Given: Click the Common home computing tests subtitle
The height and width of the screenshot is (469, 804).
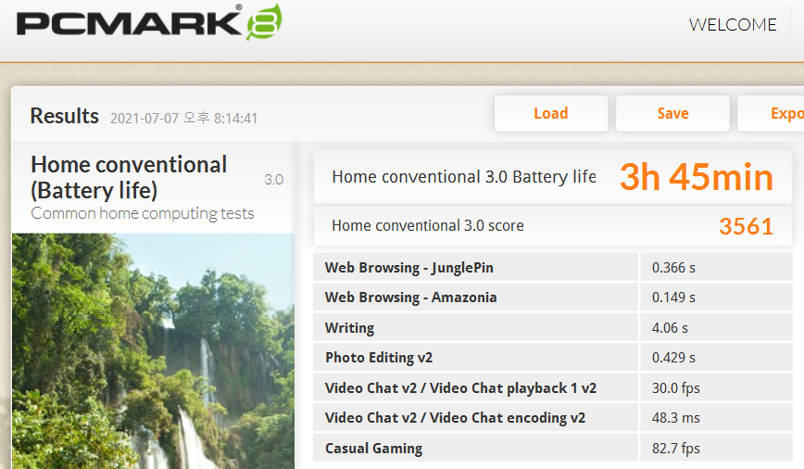Looking at the screenshot, I should pos(143,213).
